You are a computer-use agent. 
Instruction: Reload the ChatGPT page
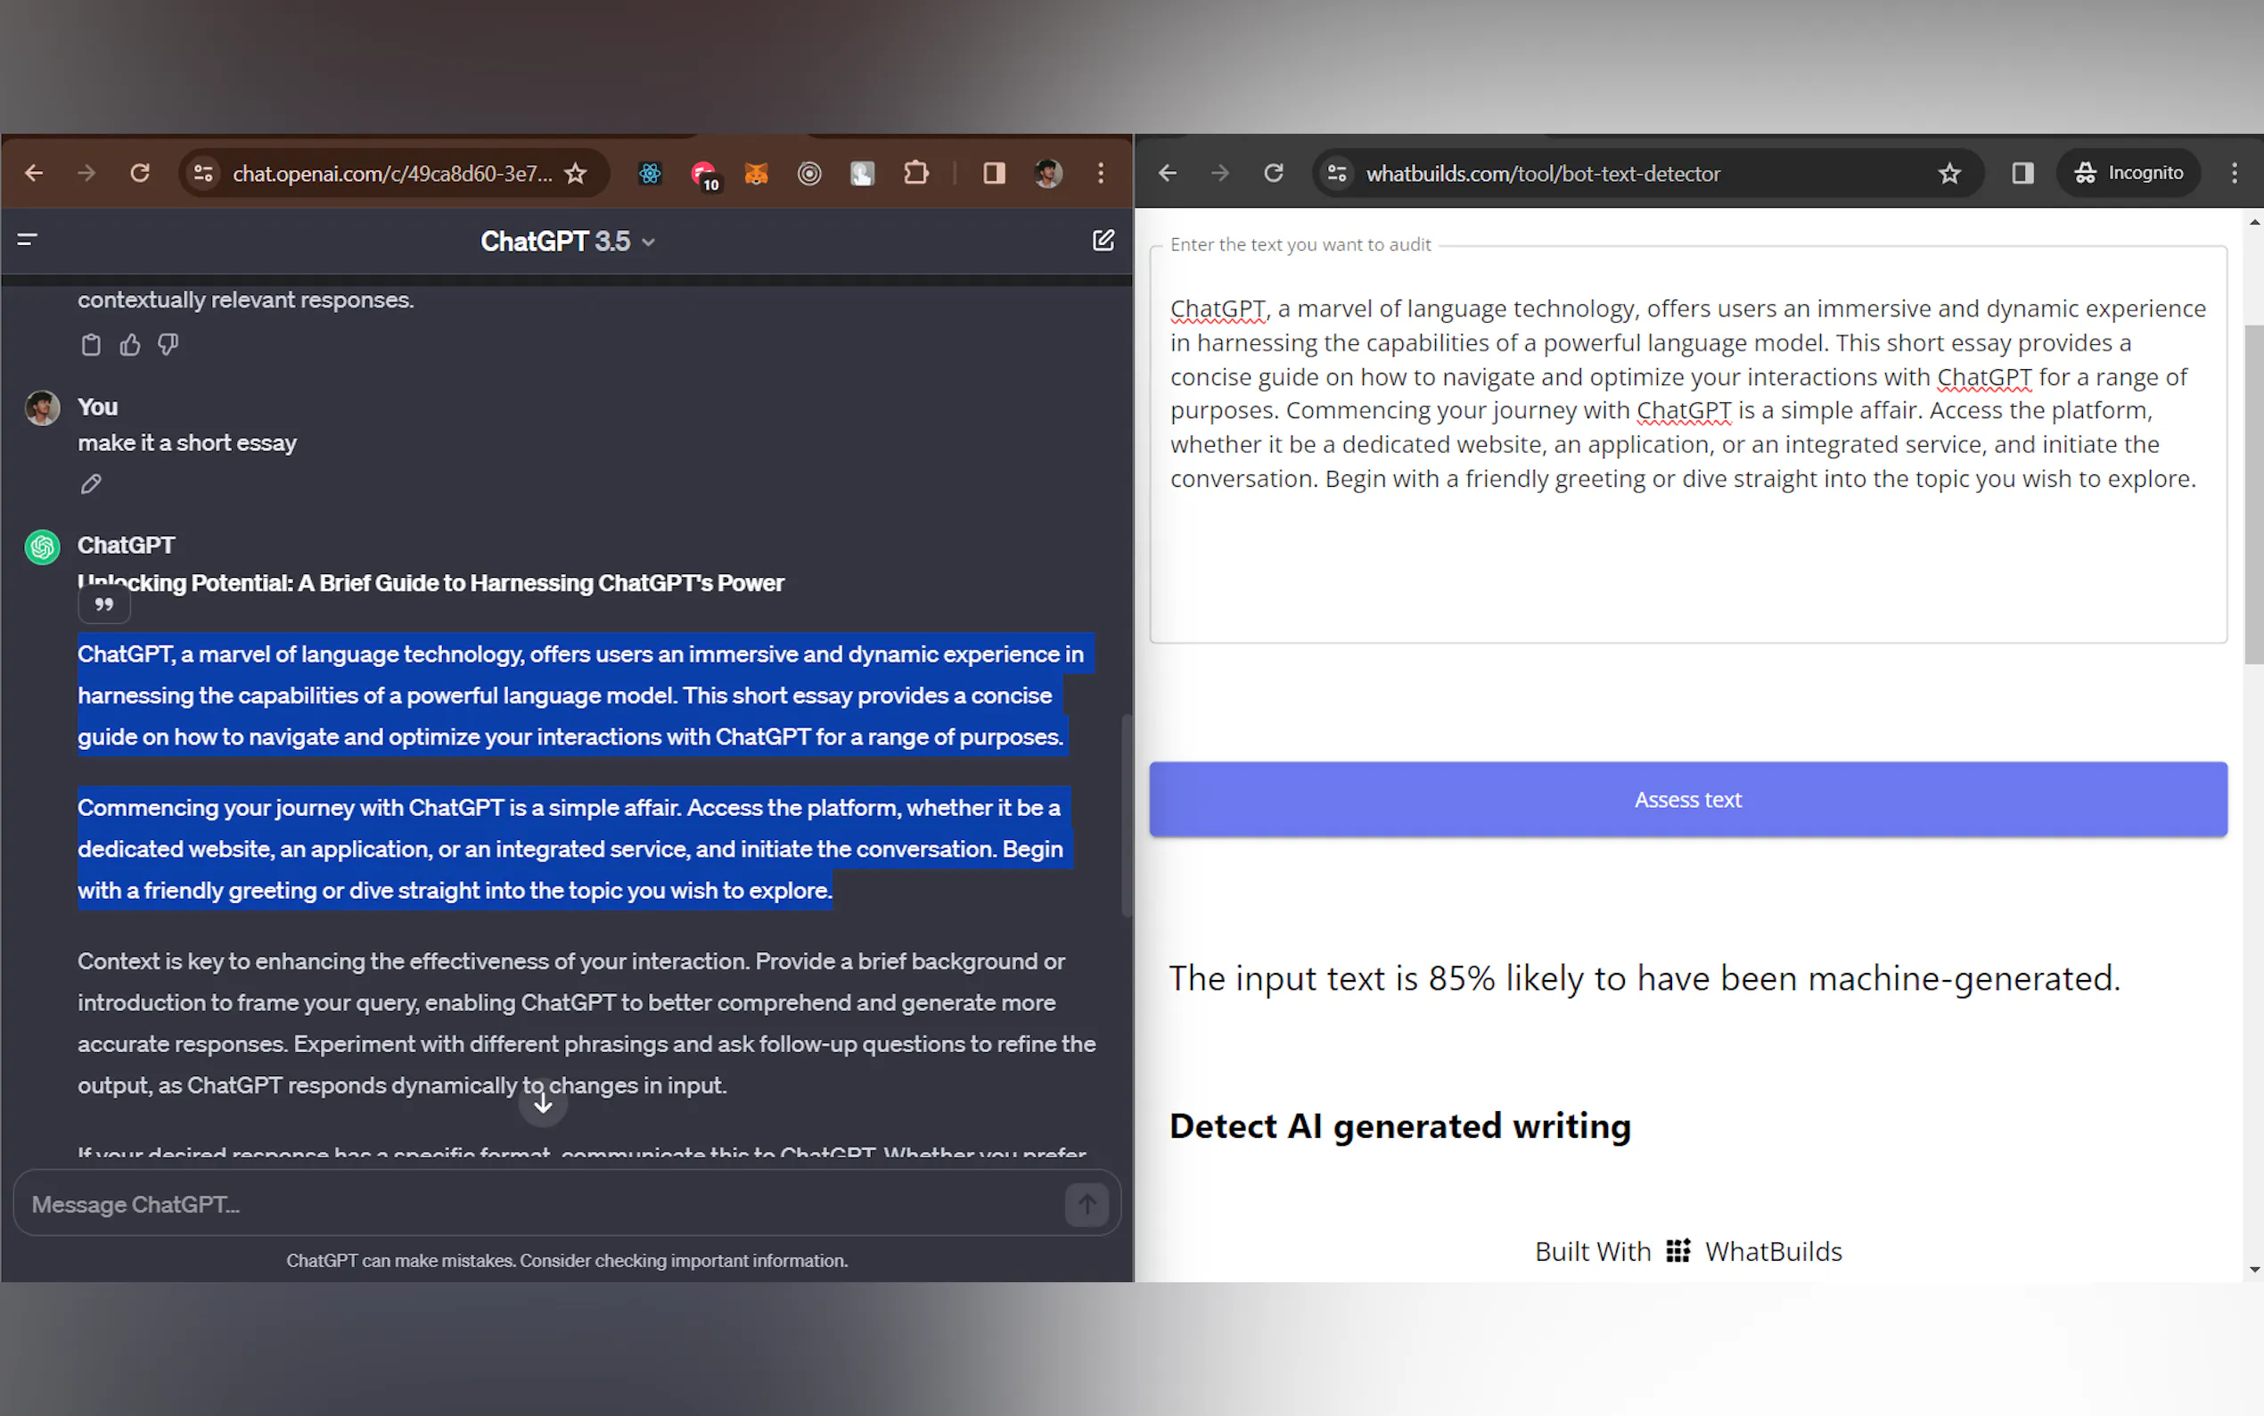(x=139, y=173)
